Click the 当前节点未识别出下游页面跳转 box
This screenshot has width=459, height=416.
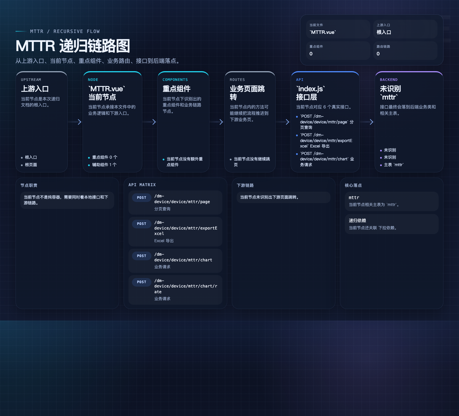pos(283,197)
